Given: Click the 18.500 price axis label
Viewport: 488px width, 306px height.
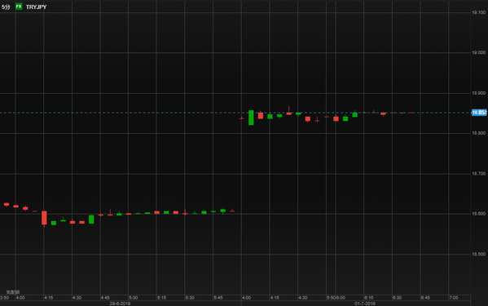Looking at the screenshot, I should click(479, 255).
